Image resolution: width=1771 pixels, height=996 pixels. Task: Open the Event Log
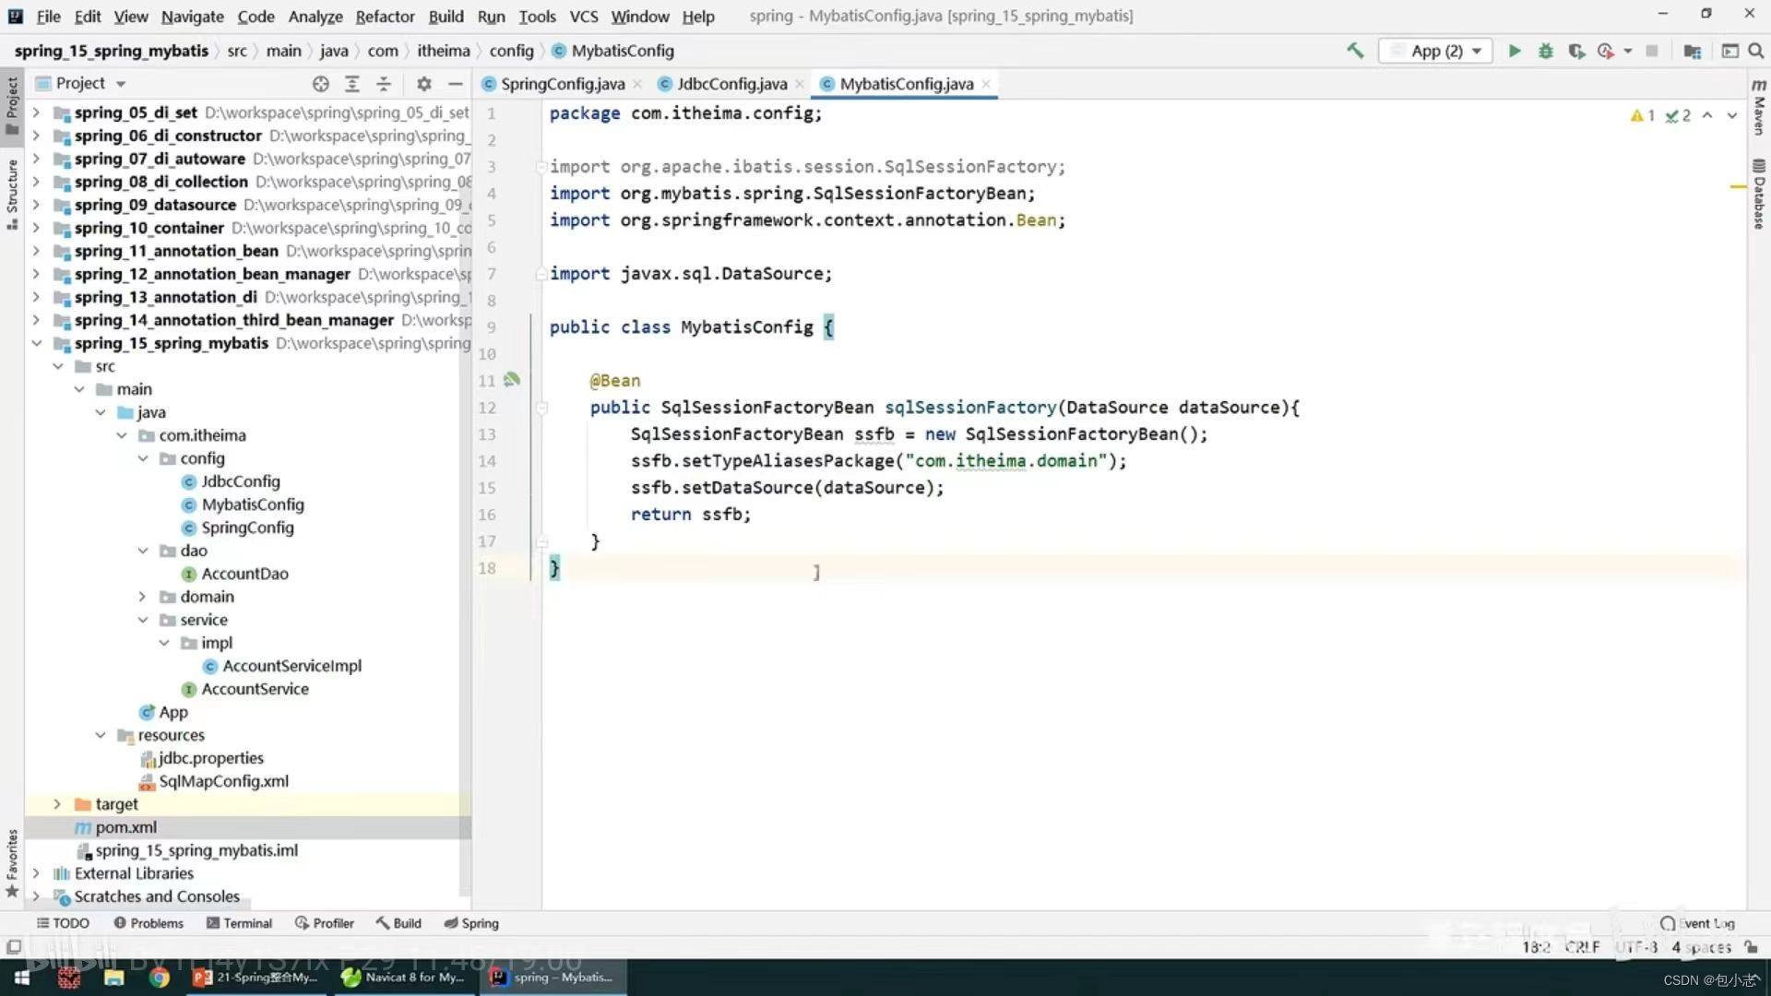(1697, 923)
